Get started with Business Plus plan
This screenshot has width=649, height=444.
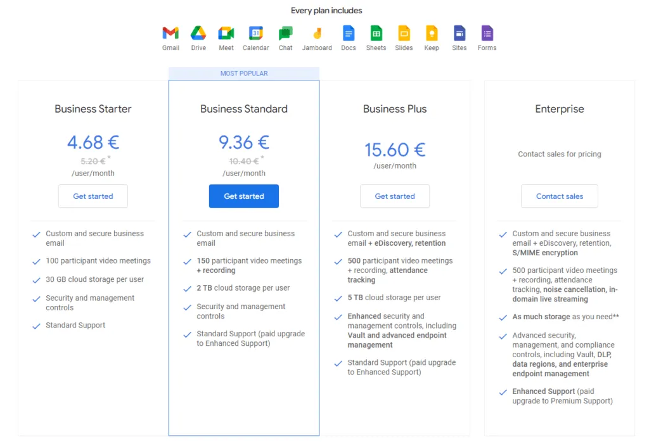click(x=395, y=196)
